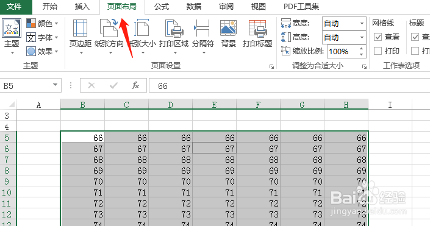430x226 pixels.
Task: Select column I header
Action: (390, 104)
